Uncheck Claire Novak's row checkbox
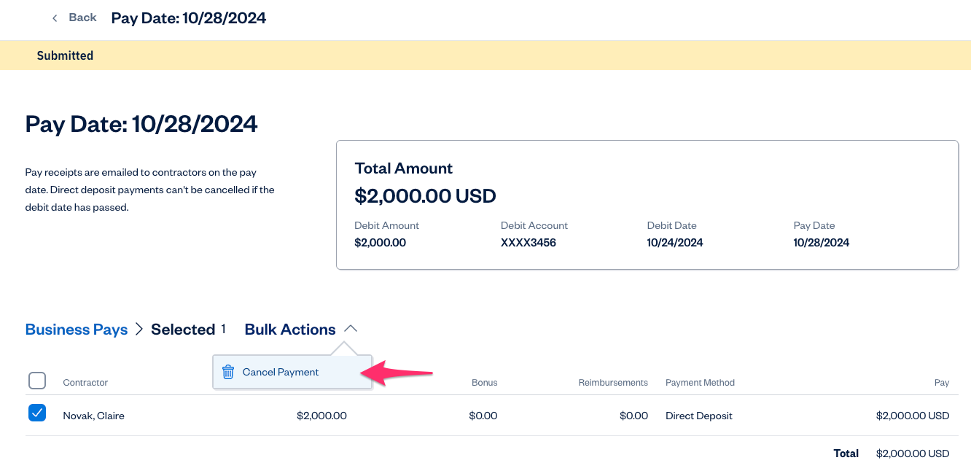971x471 pixels. [37, 413]
